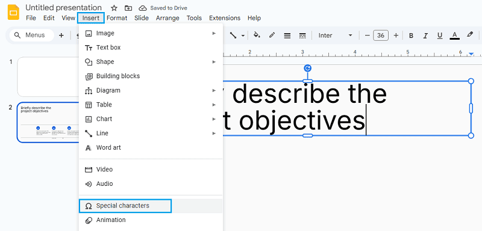Screen dimensions: 482x231
Task: Click the move to folder icon
Action: [x=128, y=8]
